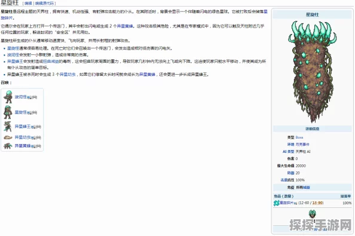Click the 20000 max life value
Image resolution: width=355 pixels, height=236 pixels.
coord(301,166)
